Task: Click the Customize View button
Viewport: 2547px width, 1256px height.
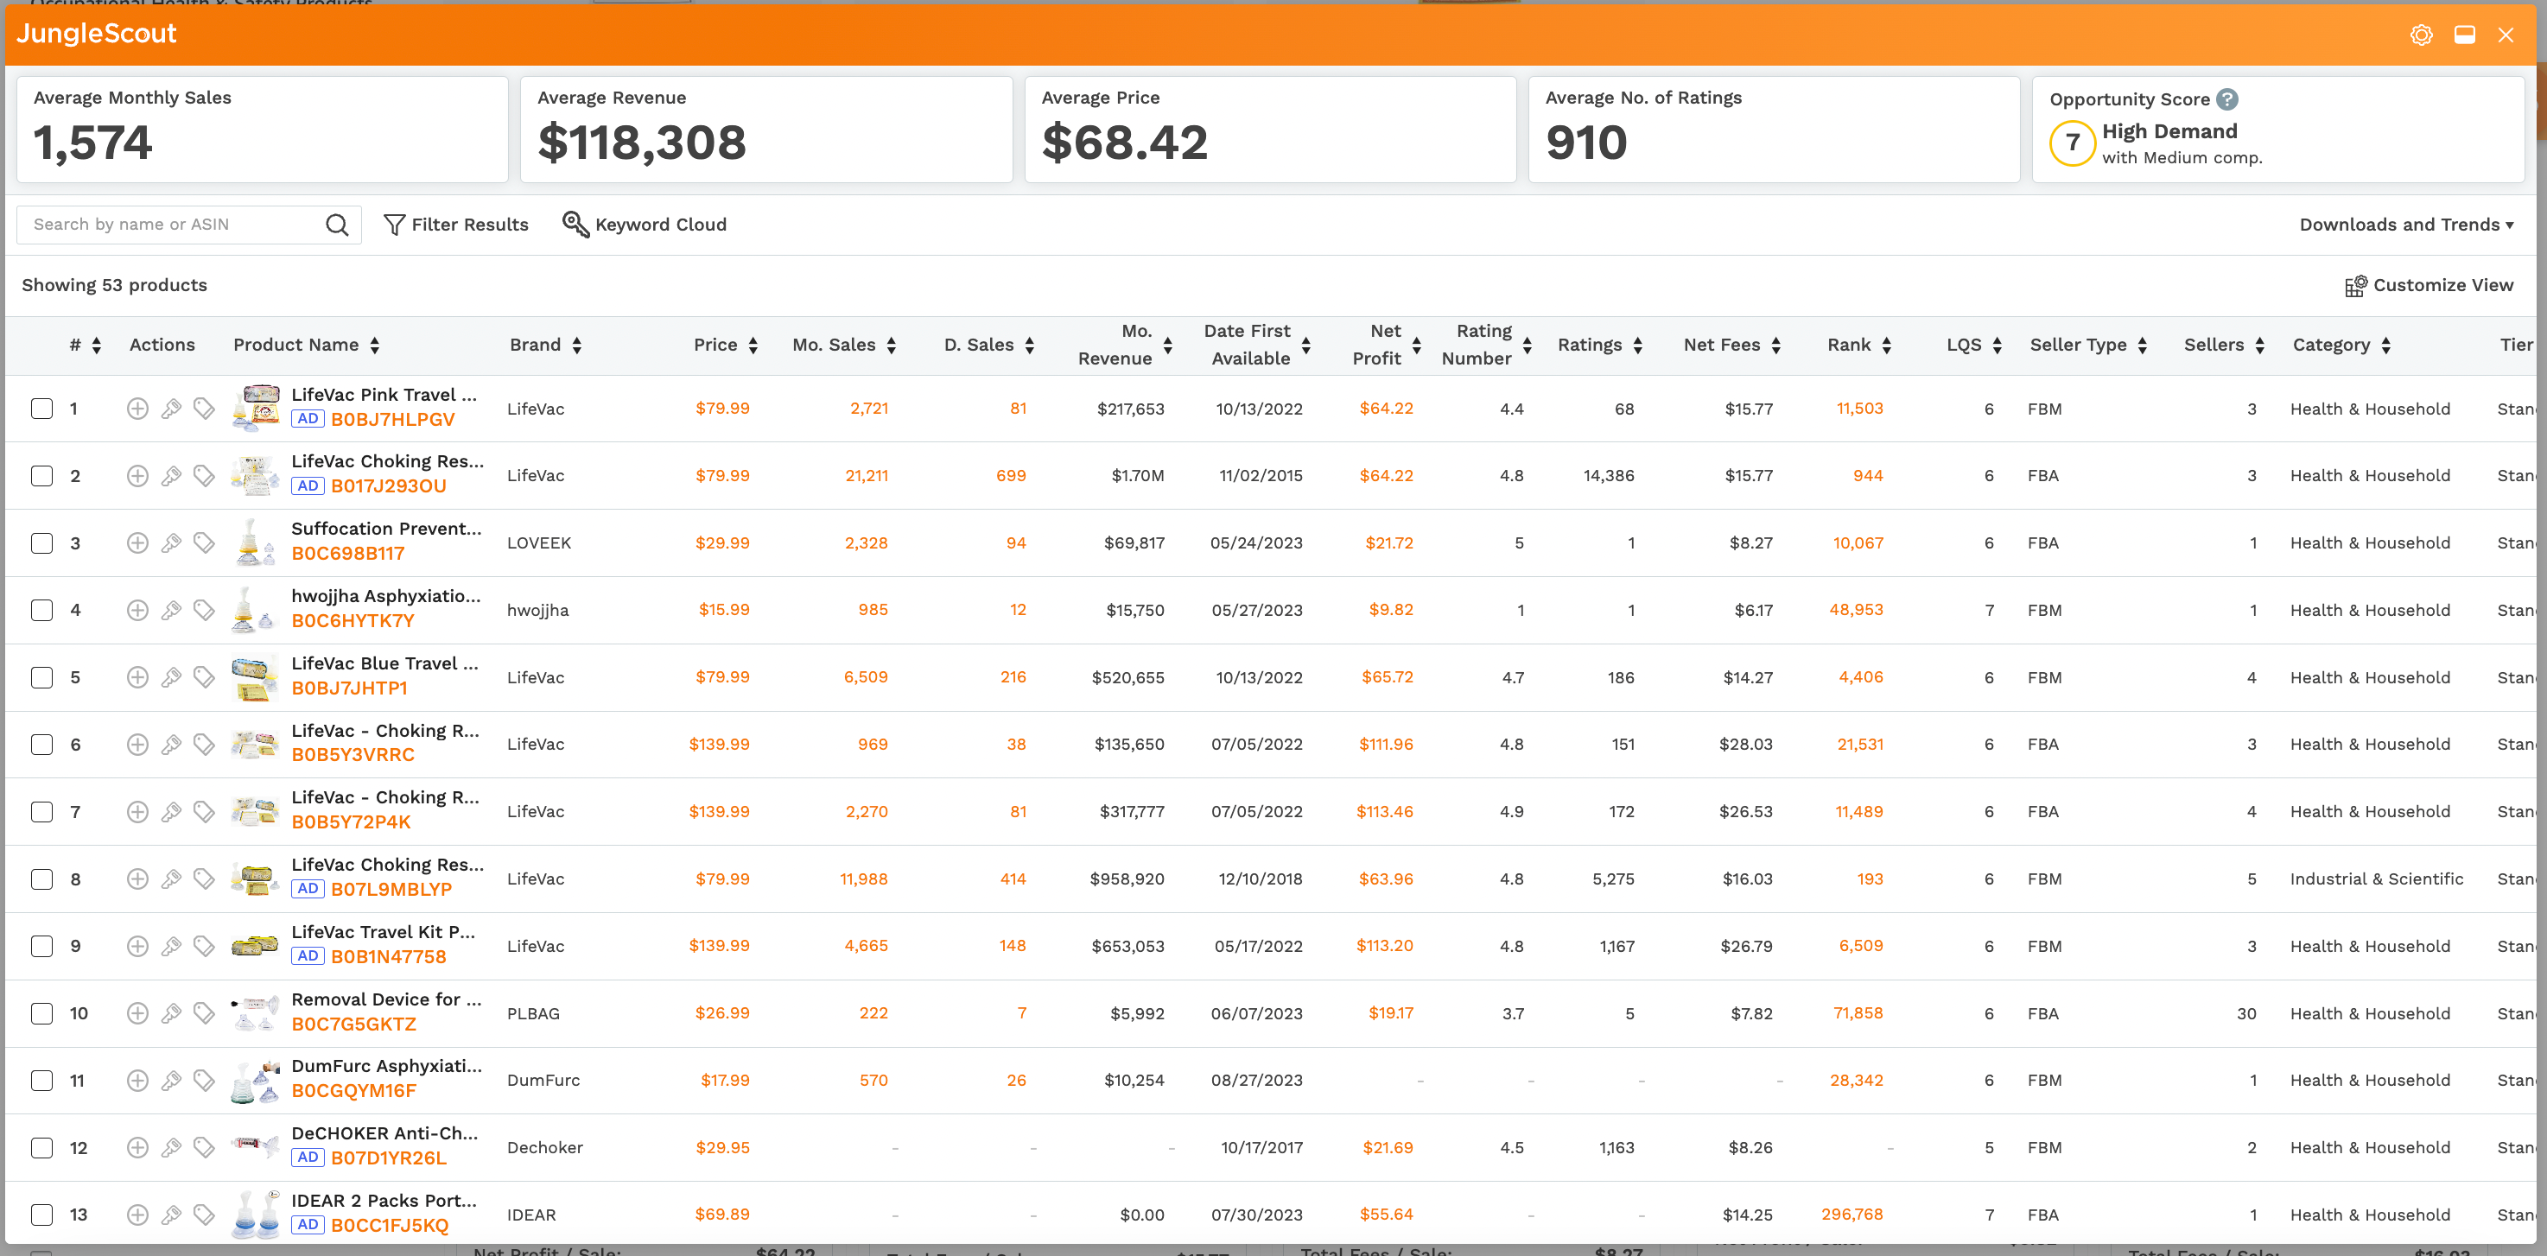Action: click(2429, 286)
